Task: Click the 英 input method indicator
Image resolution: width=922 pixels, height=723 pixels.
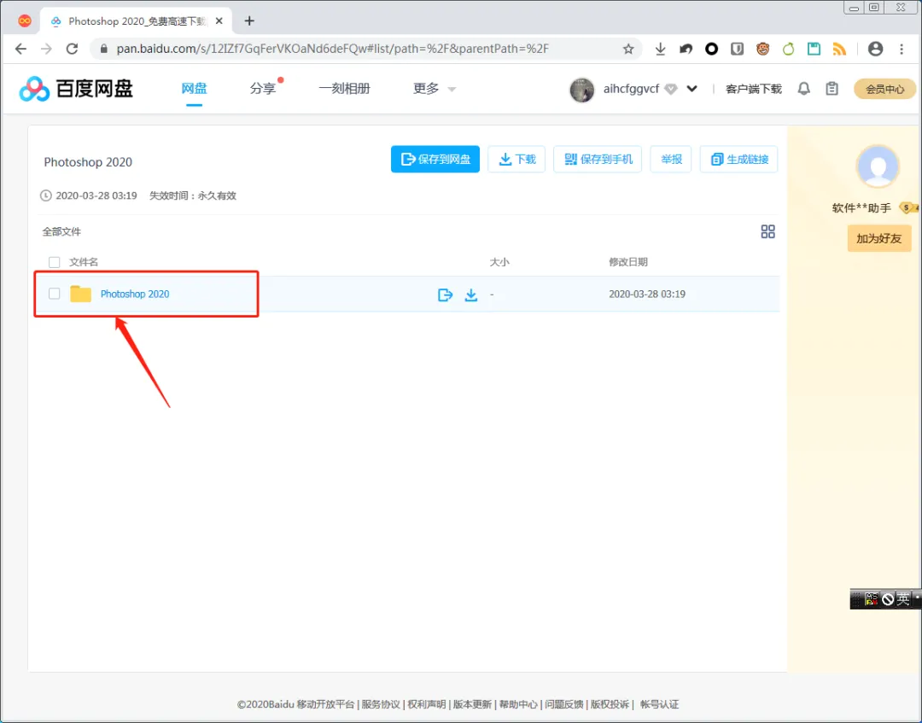Action: point(902,599)
